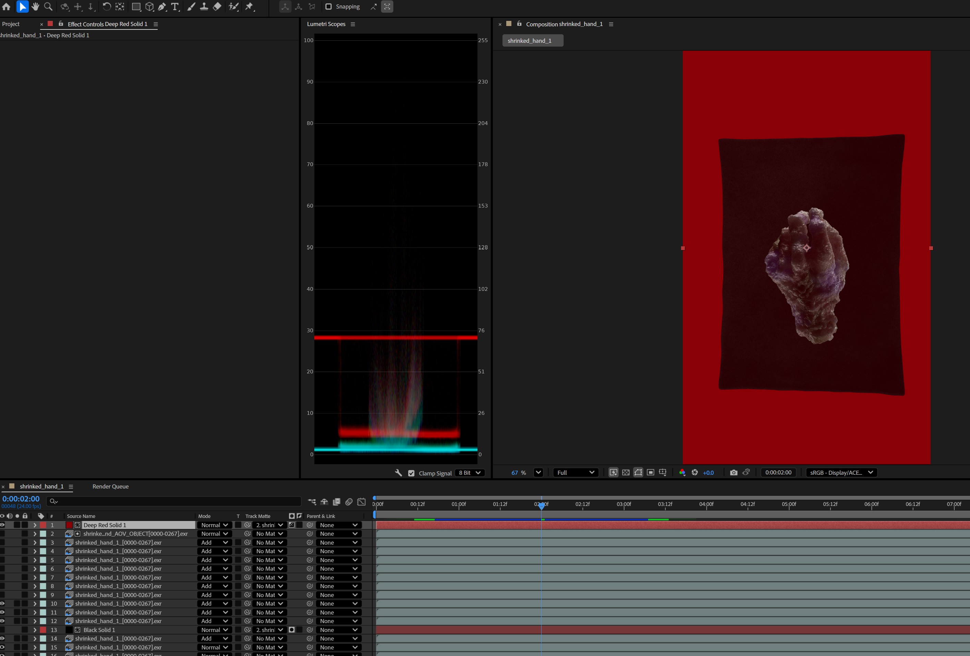Screen dimensions: 970x656
Task: Switch to the Project tab
Action: (10, 24)
